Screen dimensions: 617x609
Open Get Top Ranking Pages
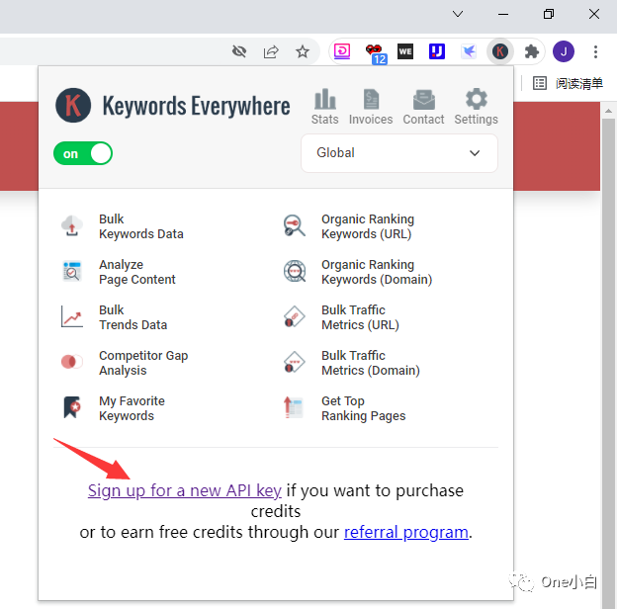(x=363, y=408)
